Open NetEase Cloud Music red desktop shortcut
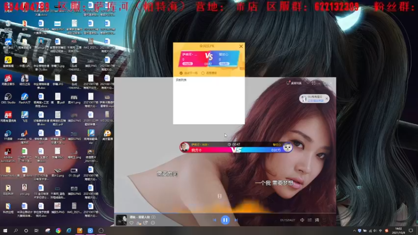 click(x=8, y=80)
